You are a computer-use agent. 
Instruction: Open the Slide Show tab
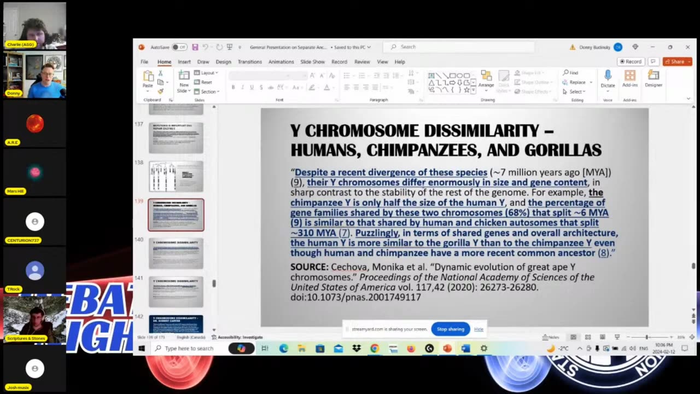pos(312,62)
